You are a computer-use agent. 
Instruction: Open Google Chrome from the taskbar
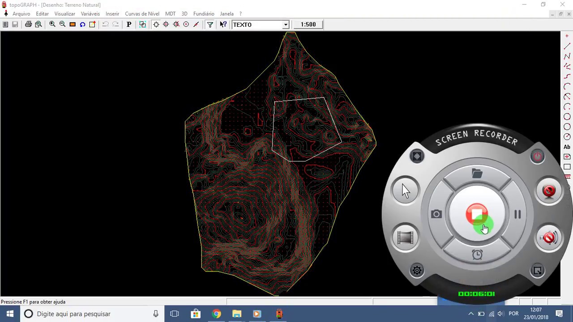coord(216,314)
